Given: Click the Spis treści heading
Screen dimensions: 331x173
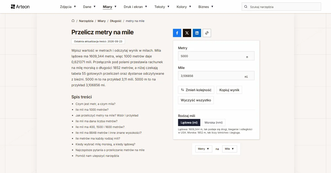Looking at the screenshot, I should (x=82, y=97).
